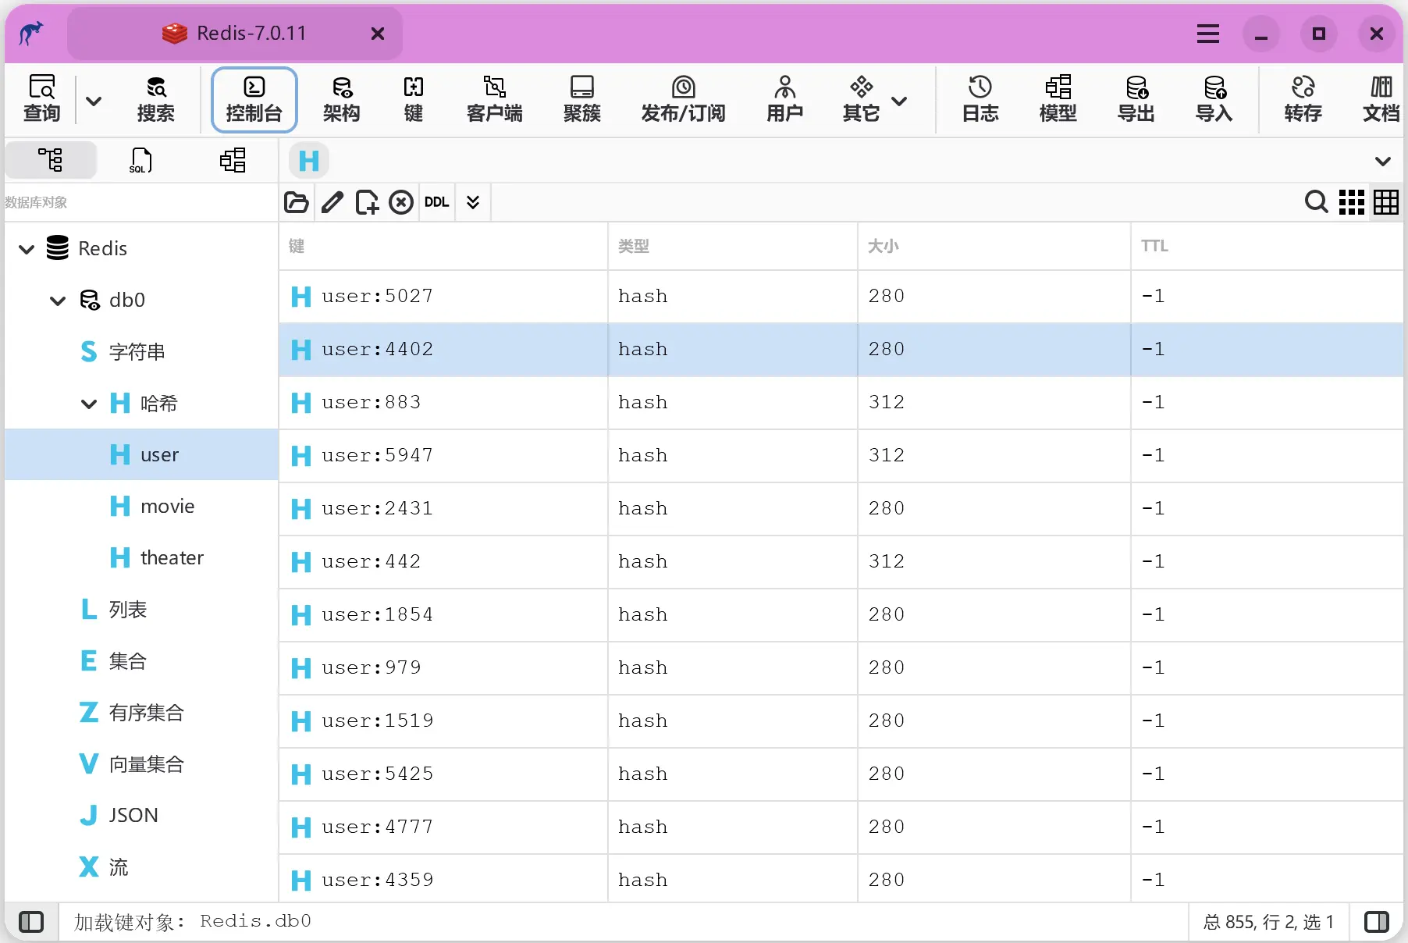This screenshot has width=1408, height=943.
Task: Select the 集合 set node
Action: click(x=142, y=661)
